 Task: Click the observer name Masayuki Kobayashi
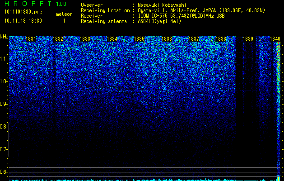pos(162,5)
